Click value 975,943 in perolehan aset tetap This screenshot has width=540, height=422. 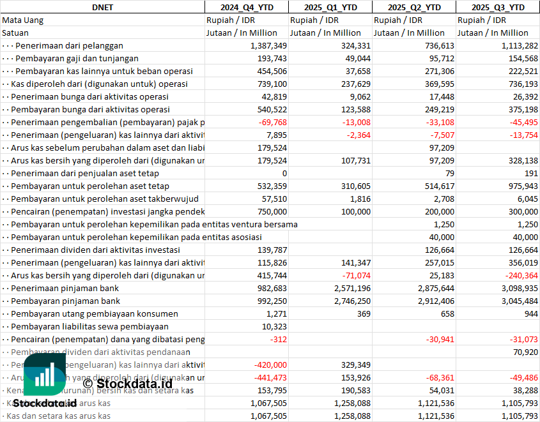(523, 186)
